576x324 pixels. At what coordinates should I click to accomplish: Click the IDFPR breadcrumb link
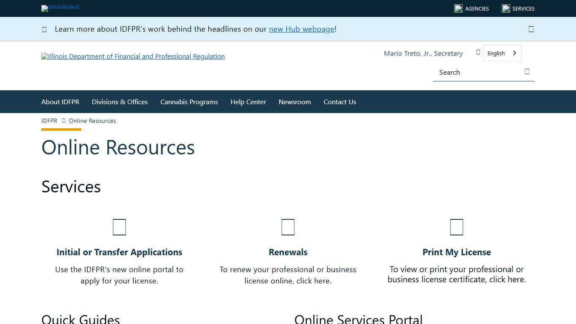click(x=49, y=121)
